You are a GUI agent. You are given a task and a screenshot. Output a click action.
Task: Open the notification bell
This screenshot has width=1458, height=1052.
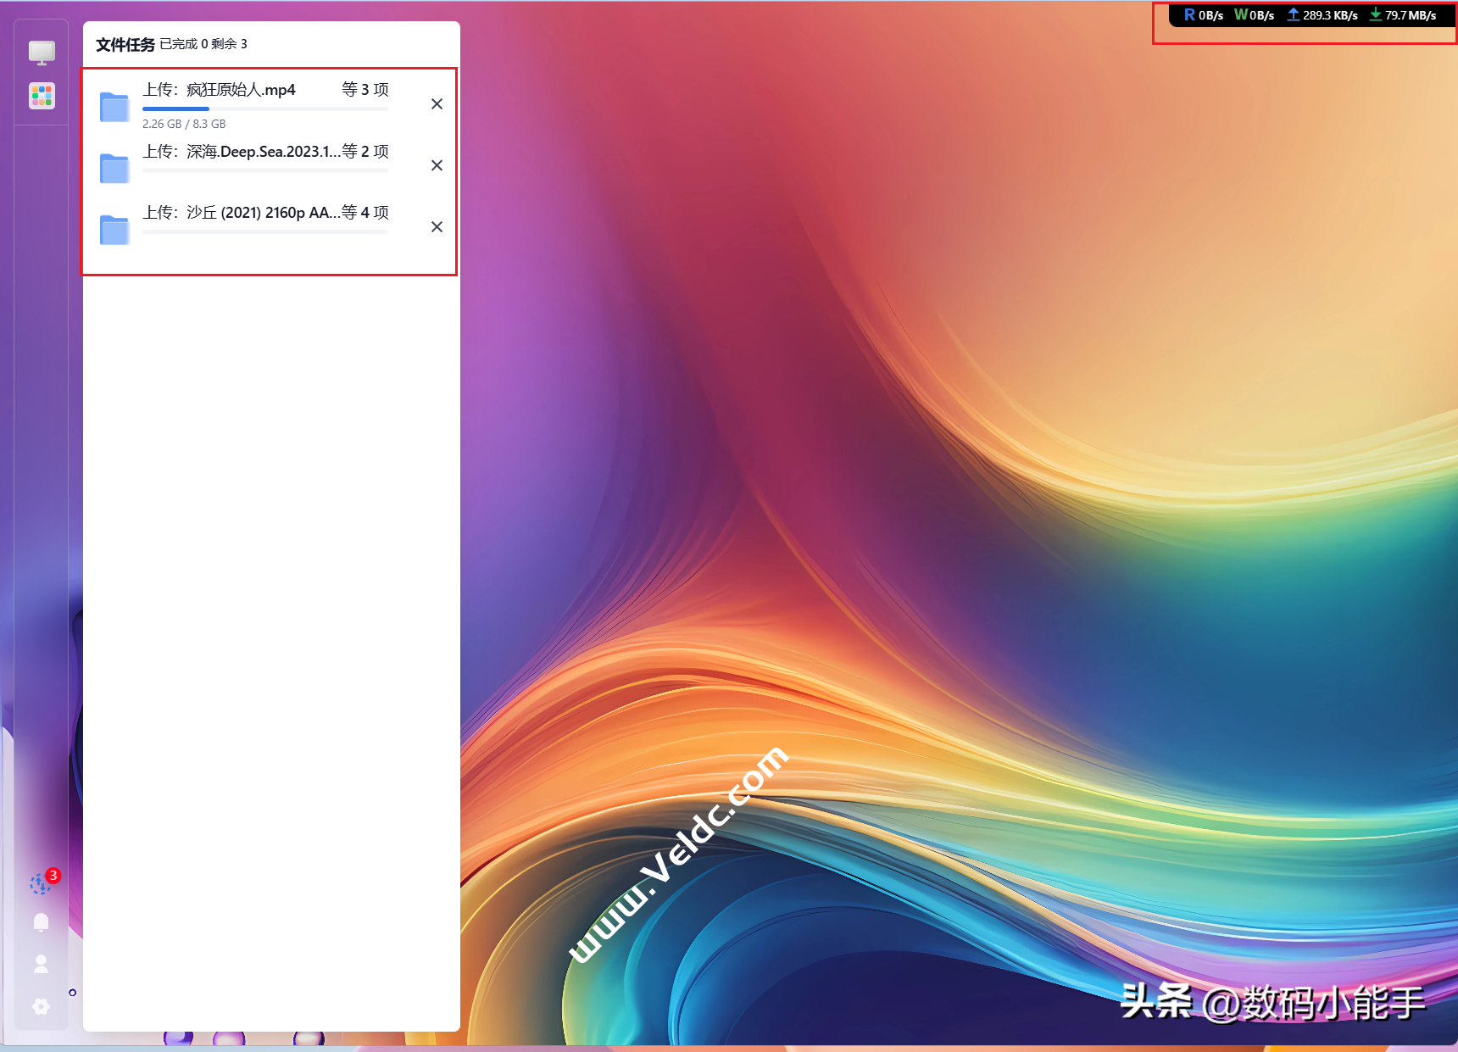coord(41,922)
